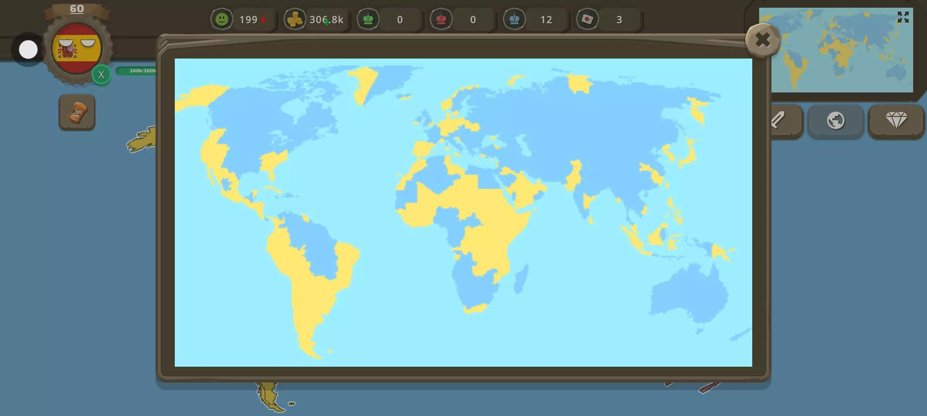Click the green X badge on avatar
Screen dimensions: 927x416
pos(101,75)
